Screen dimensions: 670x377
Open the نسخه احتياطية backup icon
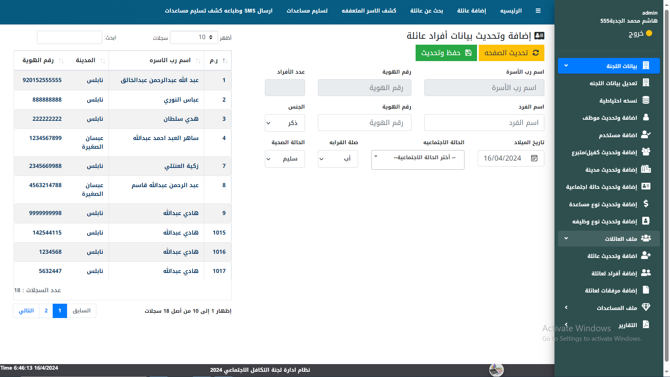646,100
